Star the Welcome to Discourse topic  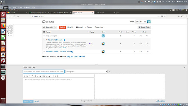(x=44, y=40)
